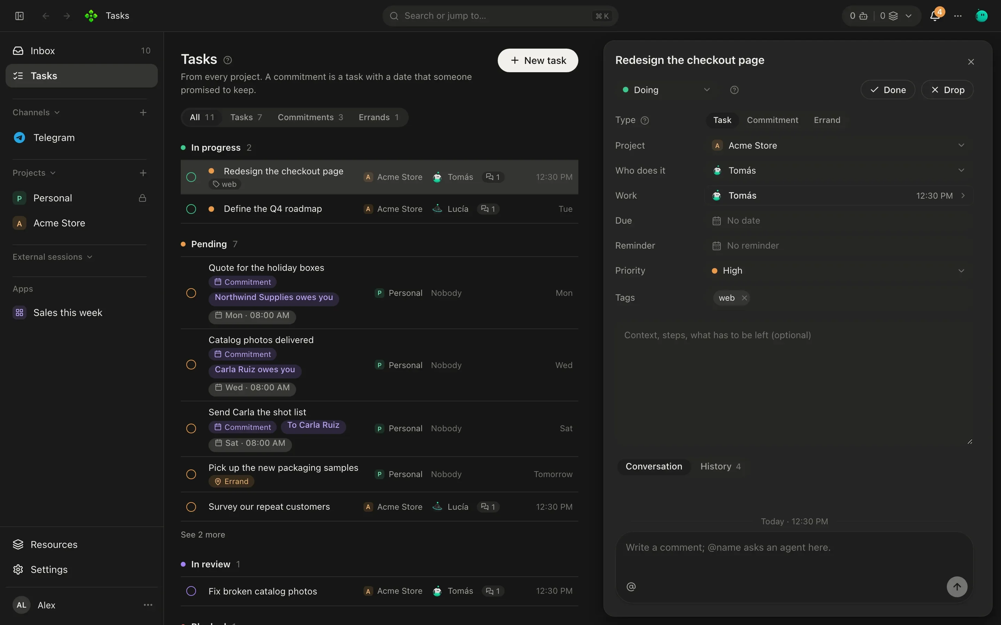Click See 2 more link
Image resolution: width=1001 pixels, height=625 pixels.
click(203, 534)
